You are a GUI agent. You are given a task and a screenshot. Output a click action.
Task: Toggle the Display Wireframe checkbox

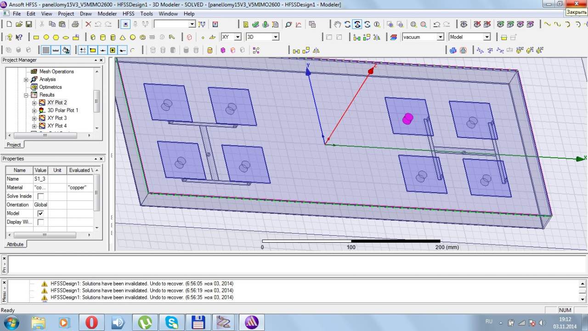[40, 222]
